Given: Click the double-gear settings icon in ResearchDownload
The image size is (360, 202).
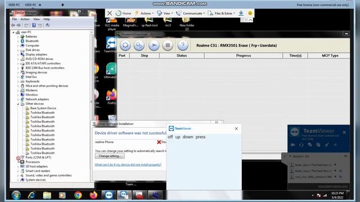Looking at the screenshot, I should (139, 45).
